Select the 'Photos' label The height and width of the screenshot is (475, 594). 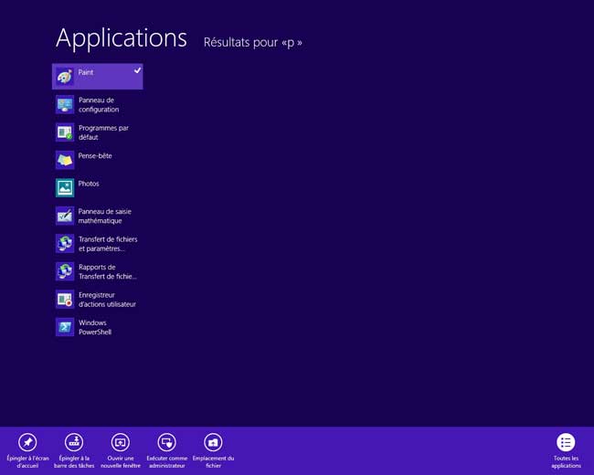tap(89, 184)
